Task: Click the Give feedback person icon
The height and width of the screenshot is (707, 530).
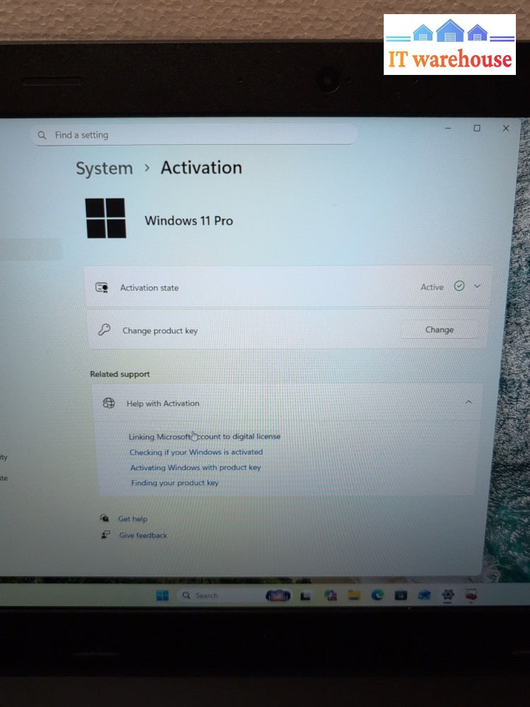Action: [x=105, y=534]
